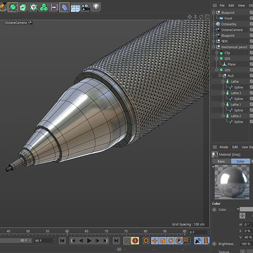Select the OctaneSky object
Viewport: 253px width, 253px height.
coord(229,24)
